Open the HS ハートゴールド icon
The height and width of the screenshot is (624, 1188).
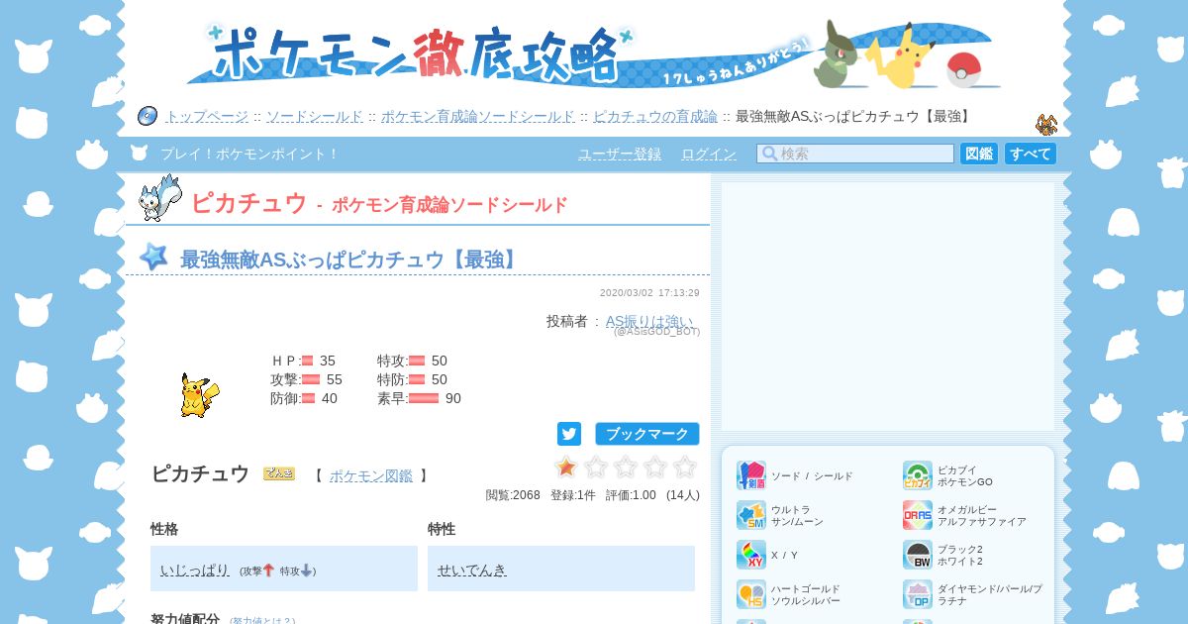point(751,594)
